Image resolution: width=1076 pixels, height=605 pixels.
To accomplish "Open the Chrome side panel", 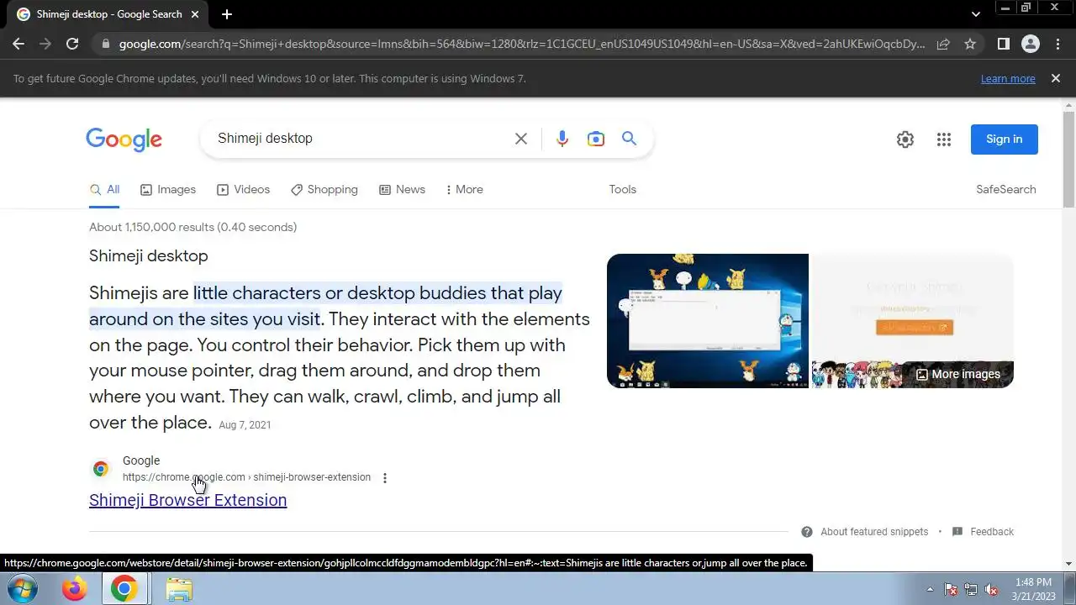I will (1003, 44).
